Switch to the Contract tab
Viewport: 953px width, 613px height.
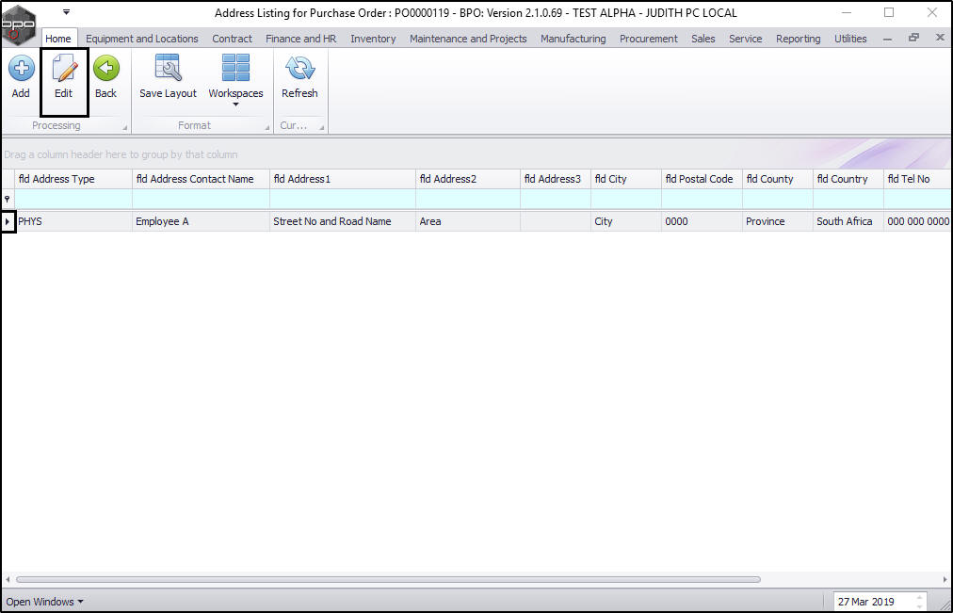click(232, 39)
